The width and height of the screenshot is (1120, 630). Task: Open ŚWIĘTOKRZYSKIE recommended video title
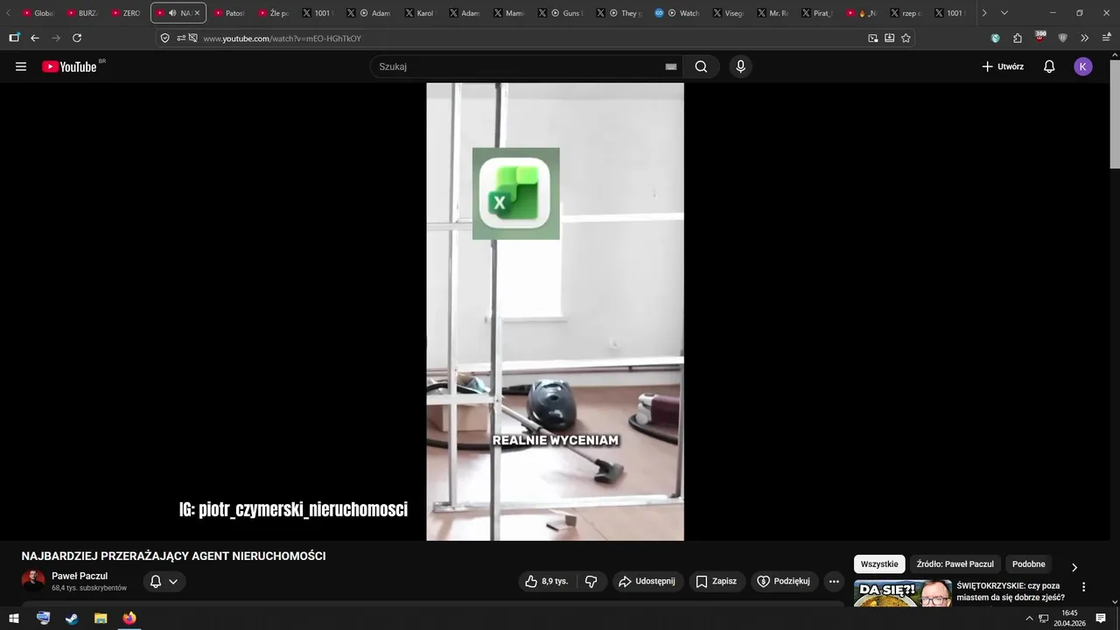[x=1011, y=591]
